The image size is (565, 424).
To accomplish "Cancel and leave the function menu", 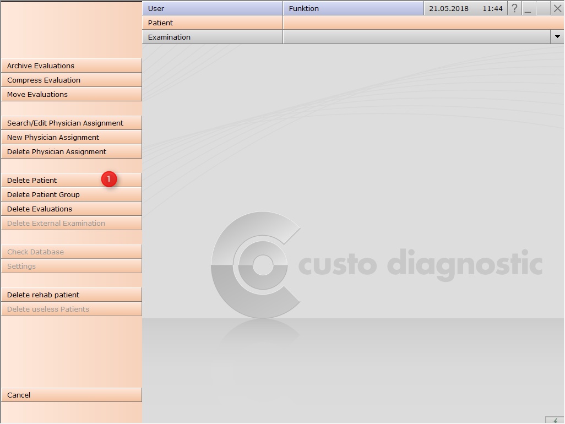I will [72, 395].
